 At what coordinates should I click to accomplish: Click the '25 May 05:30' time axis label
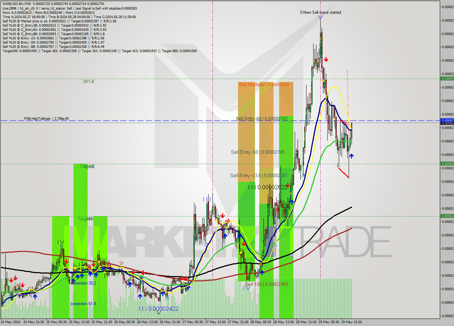click(x=57, y=322)
